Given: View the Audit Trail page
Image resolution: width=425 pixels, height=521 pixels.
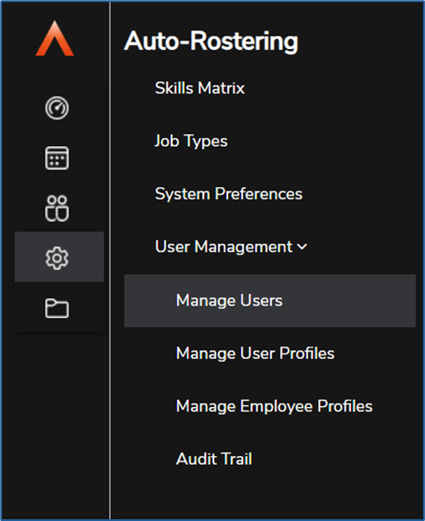Looking at the screenshot, I should (x=214, y=459).
